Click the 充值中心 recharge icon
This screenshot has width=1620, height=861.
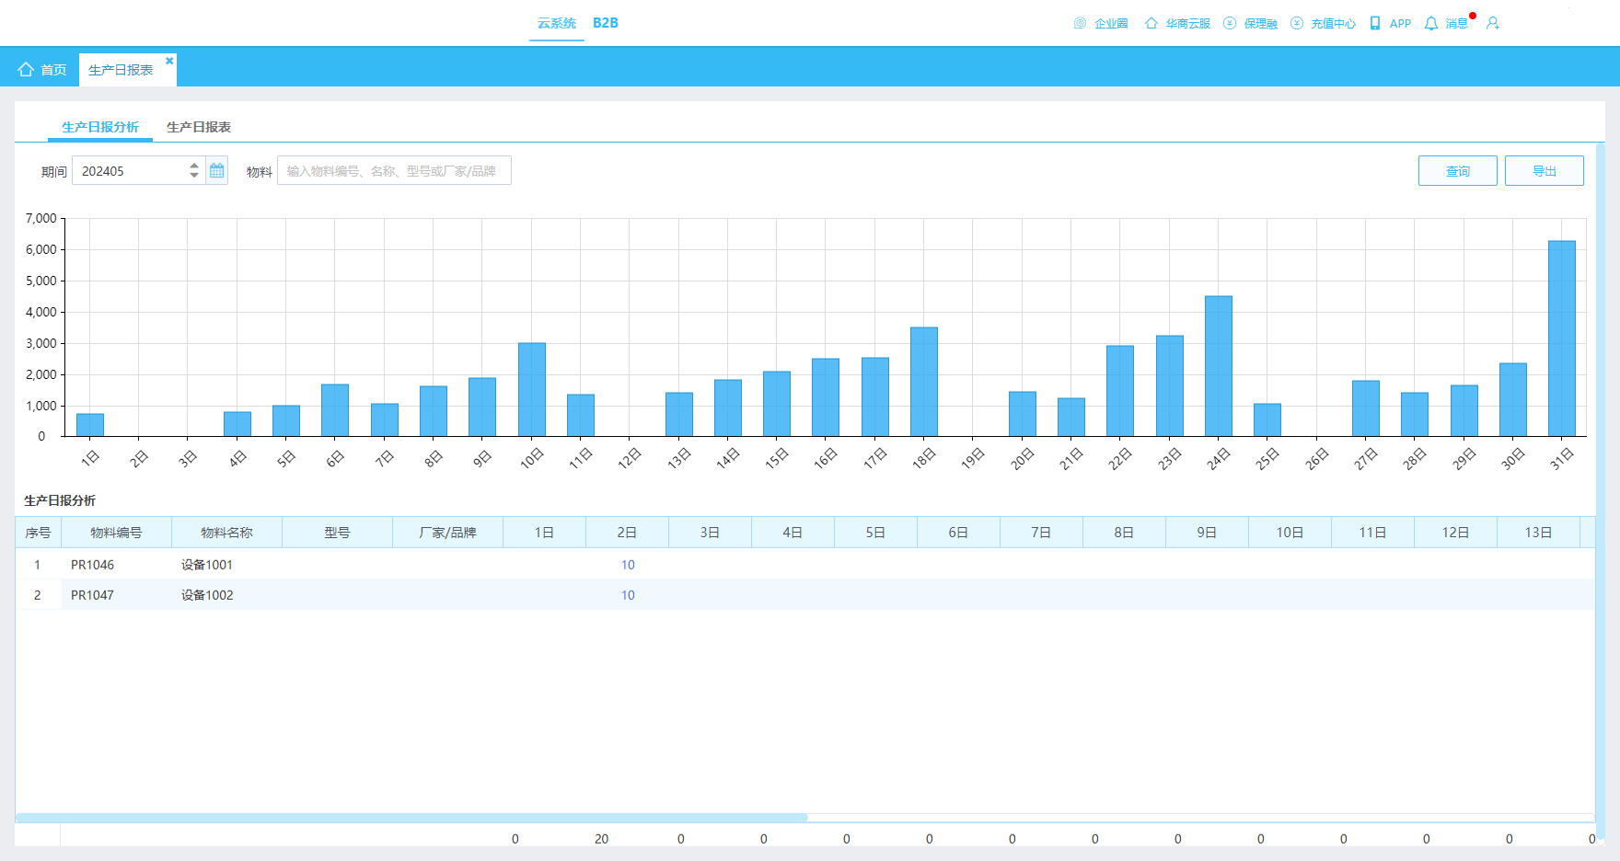[1296, 23]
